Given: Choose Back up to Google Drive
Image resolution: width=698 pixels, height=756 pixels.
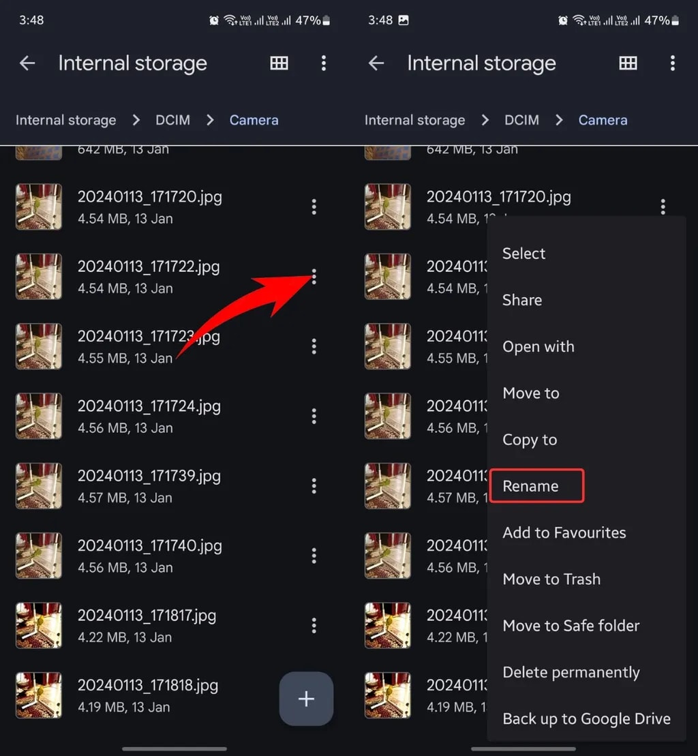Looking at the screenshot, I should point(586,719).
